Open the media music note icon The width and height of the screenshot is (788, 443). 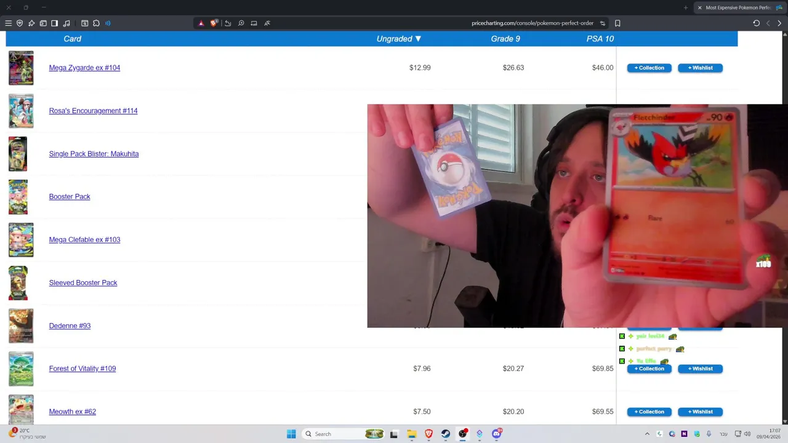(x=66, y=23)
